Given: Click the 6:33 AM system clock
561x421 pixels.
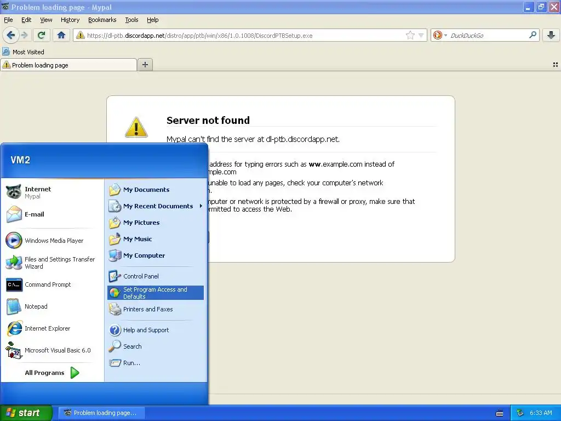Looking at the screenshot, I should pyautogui.click(x=541, y=413).
